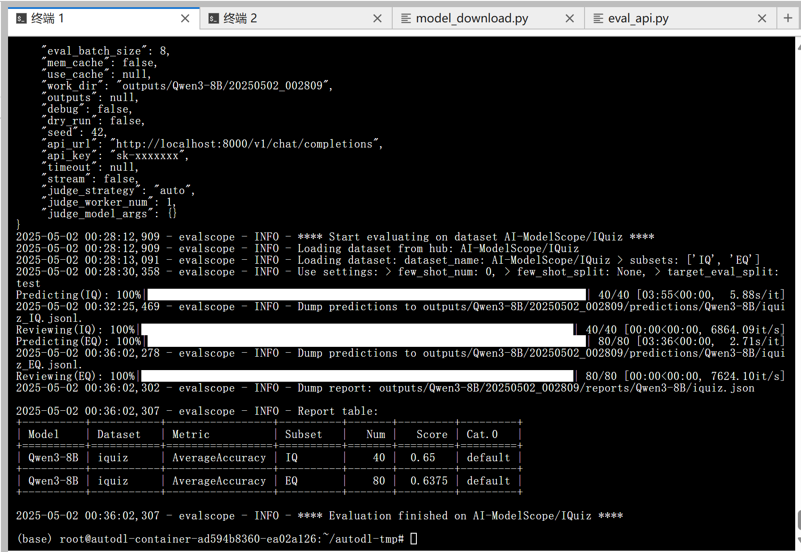The image size is (801, 552).
Task: Click the terminal scrollbar up arrow
Action: click(x=798, y=46)
